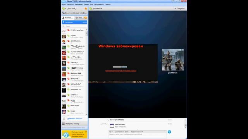Click the yellow phone subscription ad banner

click(x=74, y=134)
